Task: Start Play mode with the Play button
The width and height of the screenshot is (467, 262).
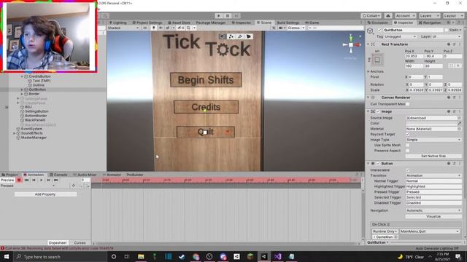Action: coord(219,16)
